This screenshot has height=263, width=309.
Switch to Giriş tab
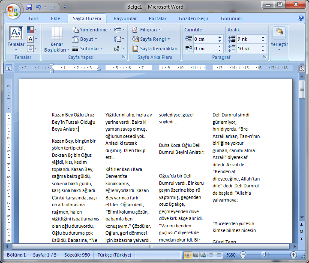click(x=33, y=18)
